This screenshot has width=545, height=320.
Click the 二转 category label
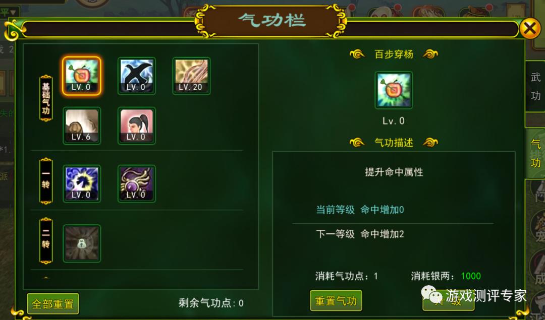[x=46, y=240]
